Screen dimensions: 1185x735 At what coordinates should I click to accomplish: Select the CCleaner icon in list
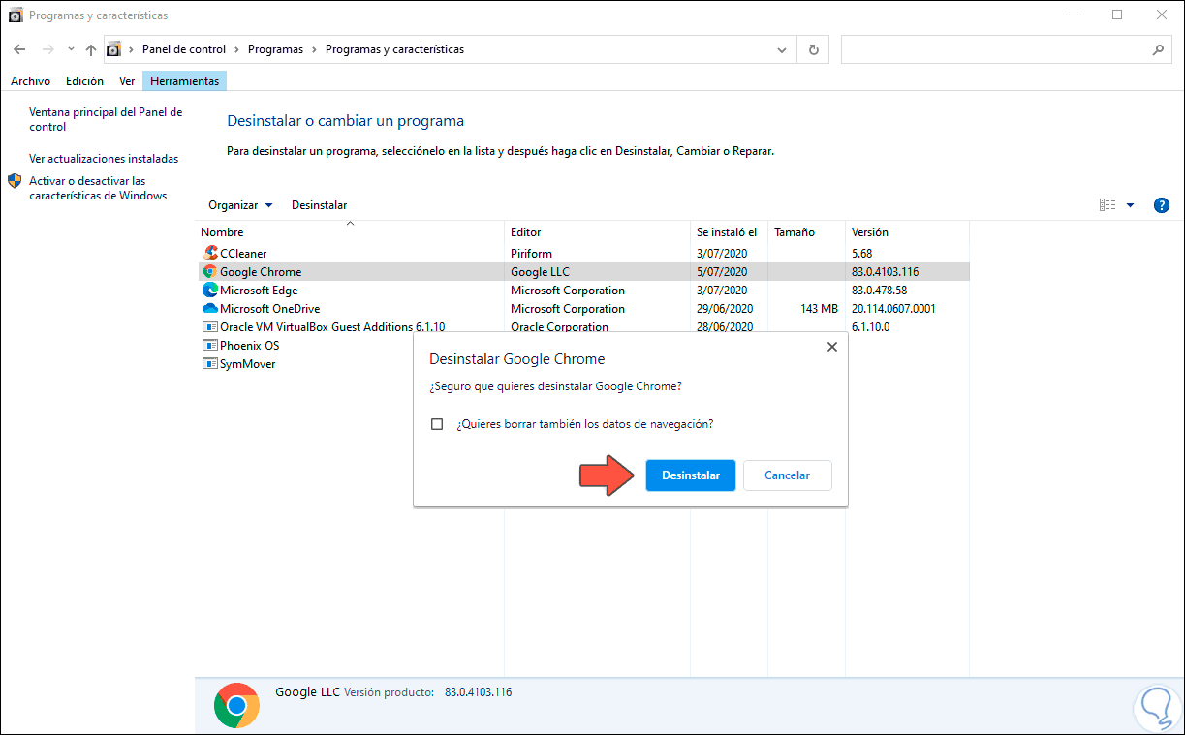pos(209,254)
